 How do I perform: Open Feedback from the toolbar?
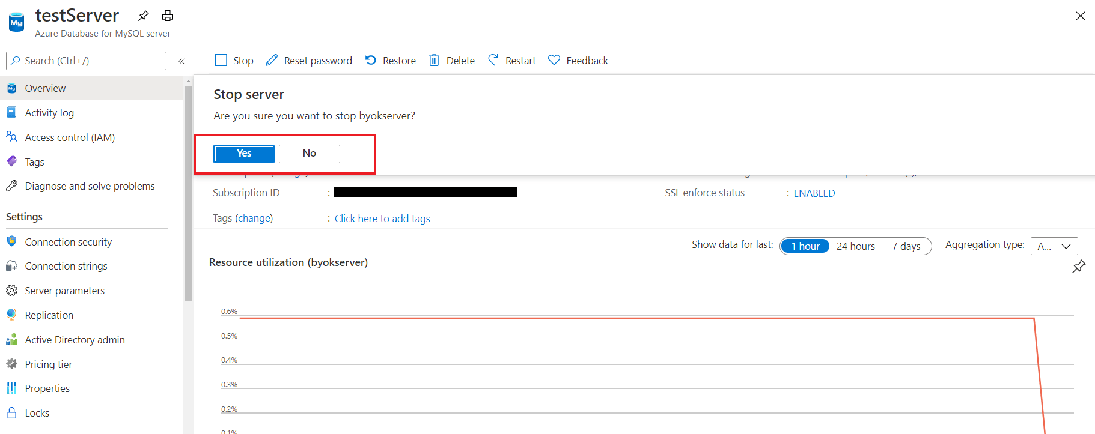pyautogui.click(x=578, y=61)
